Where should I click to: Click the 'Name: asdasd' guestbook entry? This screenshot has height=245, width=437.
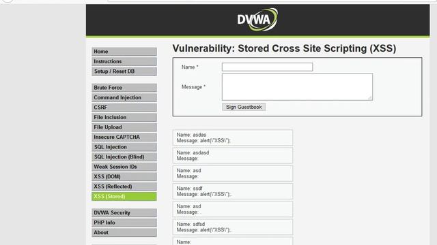[x=233, y=156]
